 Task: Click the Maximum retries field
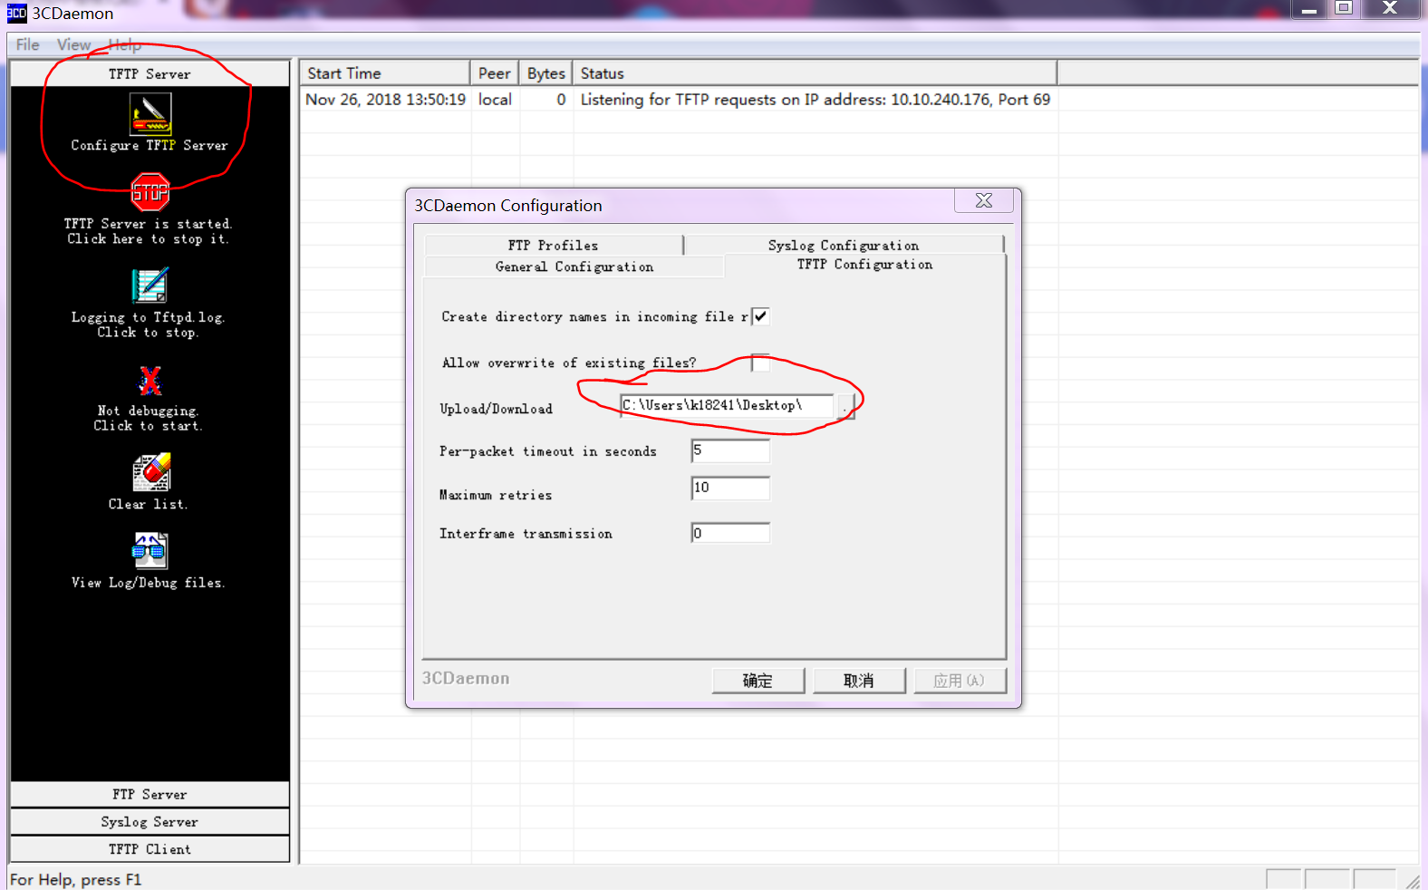[730, 488]
